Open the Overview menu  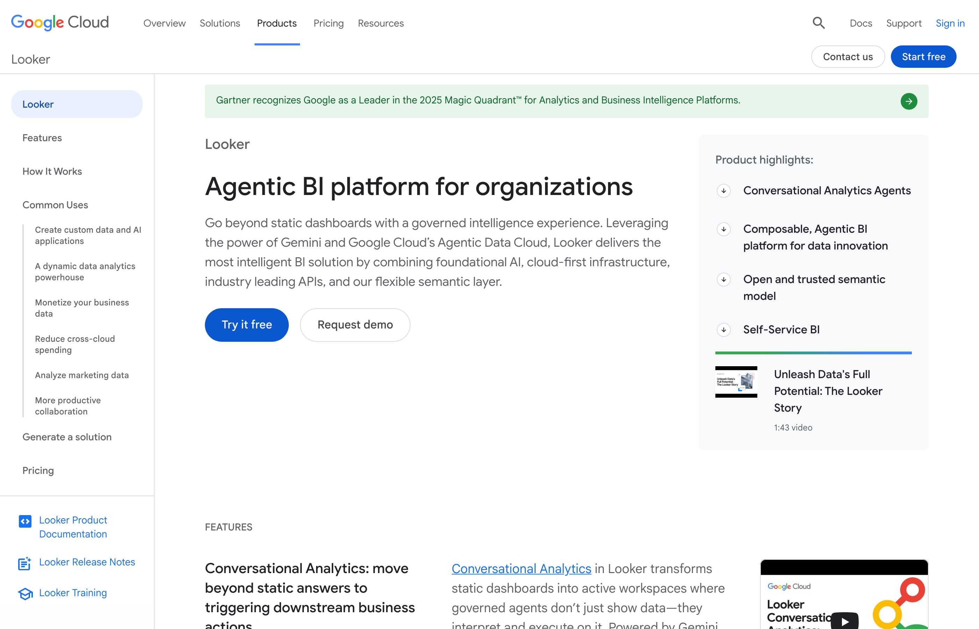(164, 23)
